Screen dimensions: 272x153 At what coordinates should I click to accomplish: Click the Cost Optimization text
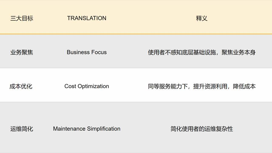87,86
